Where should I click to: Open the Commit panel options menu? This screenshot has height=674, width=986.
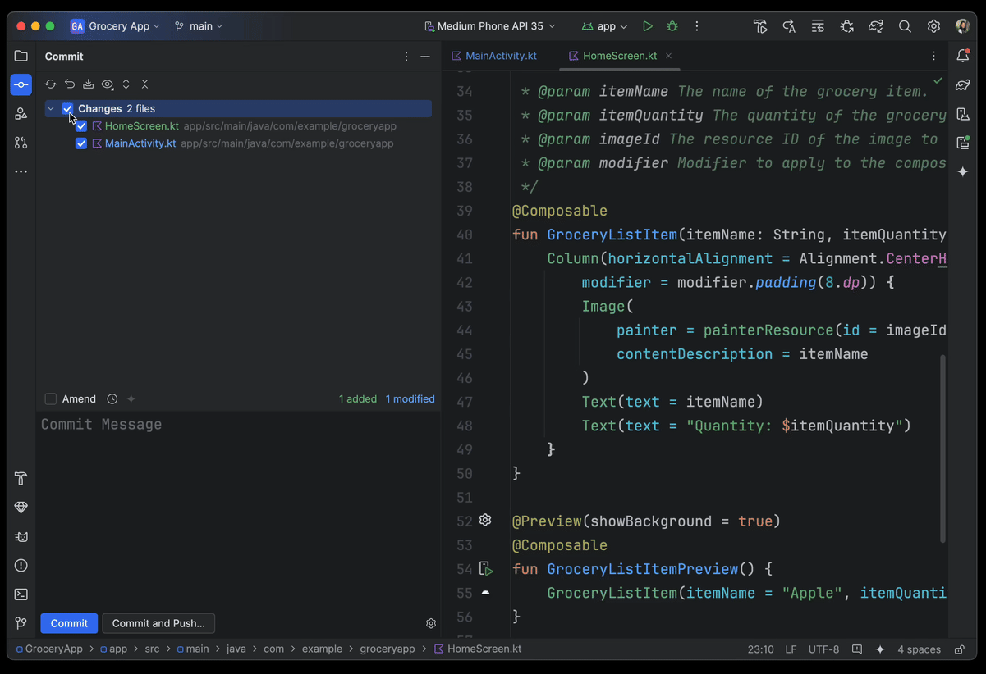point(406,56)
